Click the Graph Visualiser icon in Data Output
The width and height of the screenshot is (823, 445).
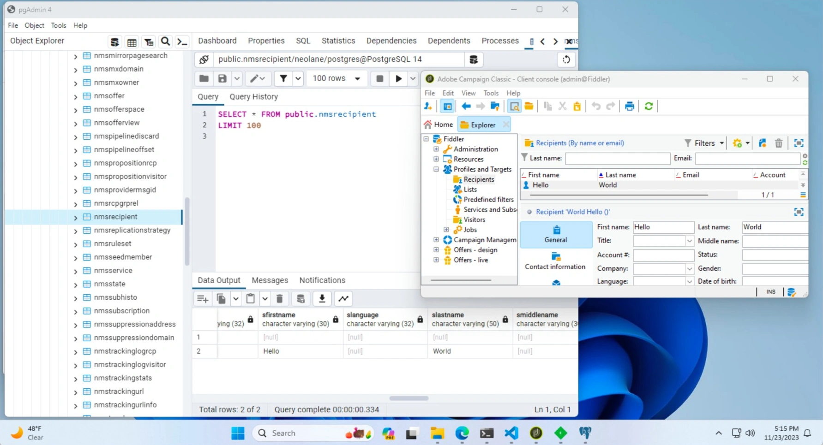point(343,299)
